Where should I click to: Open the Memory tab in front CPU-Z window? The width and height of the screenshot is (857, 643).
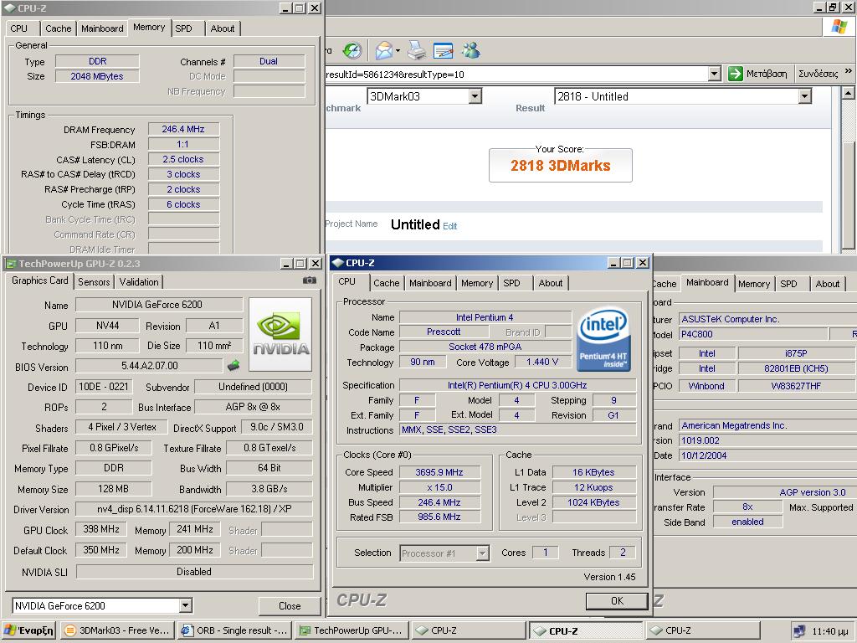pyautogui.click(x=476, y=283)
